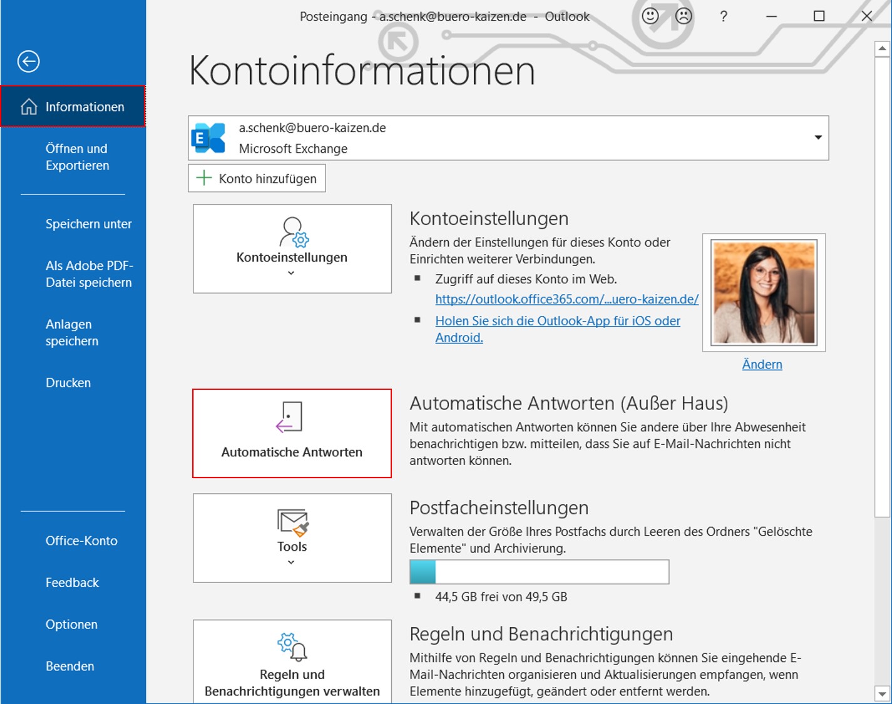The height and width of the screenshot is (704, 892).
Task: Click the happy smiley feedback icon
Action: 650,16
